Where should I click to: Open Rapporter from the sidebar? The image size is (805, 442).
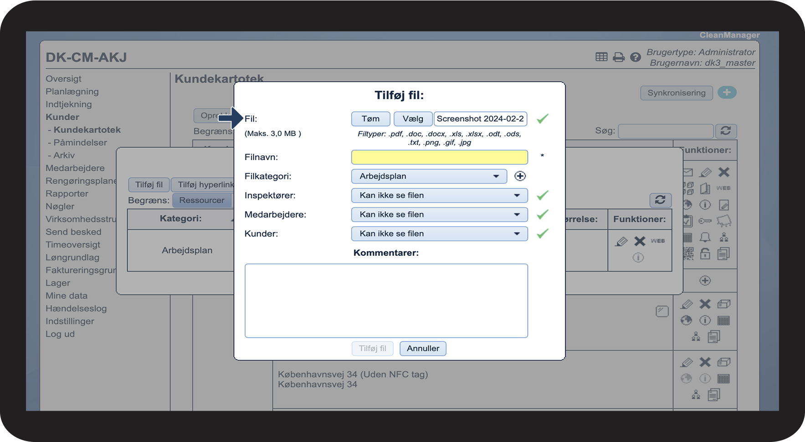[67, 193]
